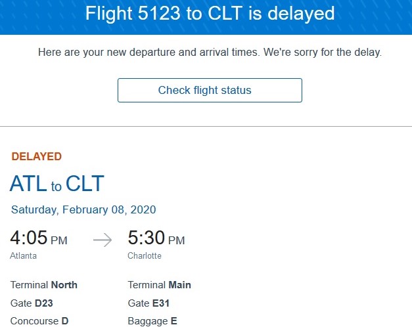412x327 pixels.
Task: Click the Check flight status button
Action: tap(210, 90)
